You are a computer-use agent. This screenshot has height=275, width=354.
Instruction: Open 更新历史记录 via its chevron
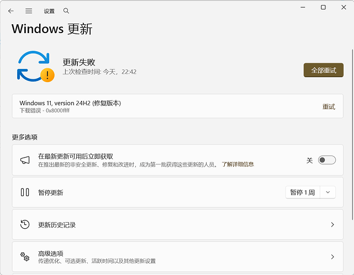pyautogui.click(x=332, y=224)
